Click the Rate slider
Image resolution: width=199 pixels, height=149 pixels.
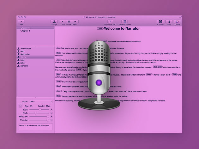pyautogui.click(x=39, y=110)
